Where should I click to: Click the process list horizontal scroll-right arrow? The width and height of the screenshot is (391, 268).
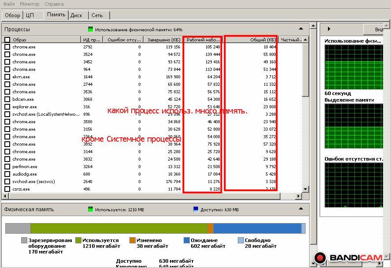coord(299,196)
